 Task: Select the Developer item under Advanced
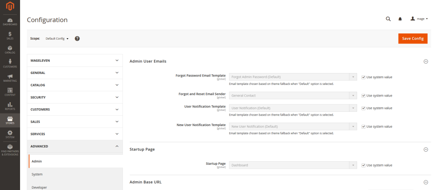tap(39, 187)
